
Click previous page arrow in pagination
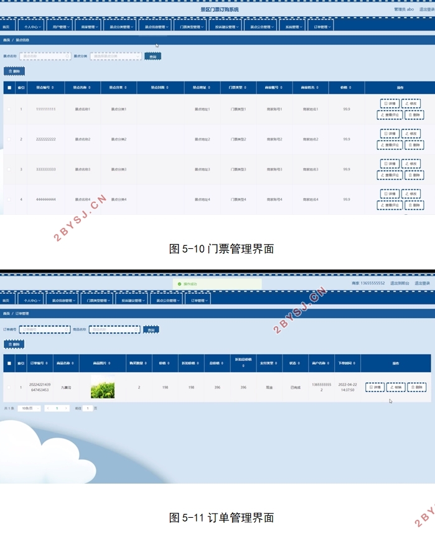point(48,408)
